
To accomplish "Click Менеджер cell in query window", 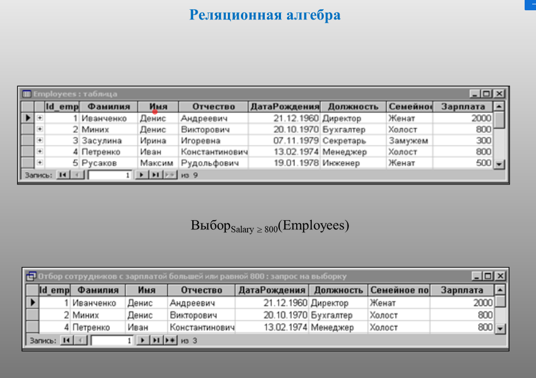I will [x=338, y=327].
